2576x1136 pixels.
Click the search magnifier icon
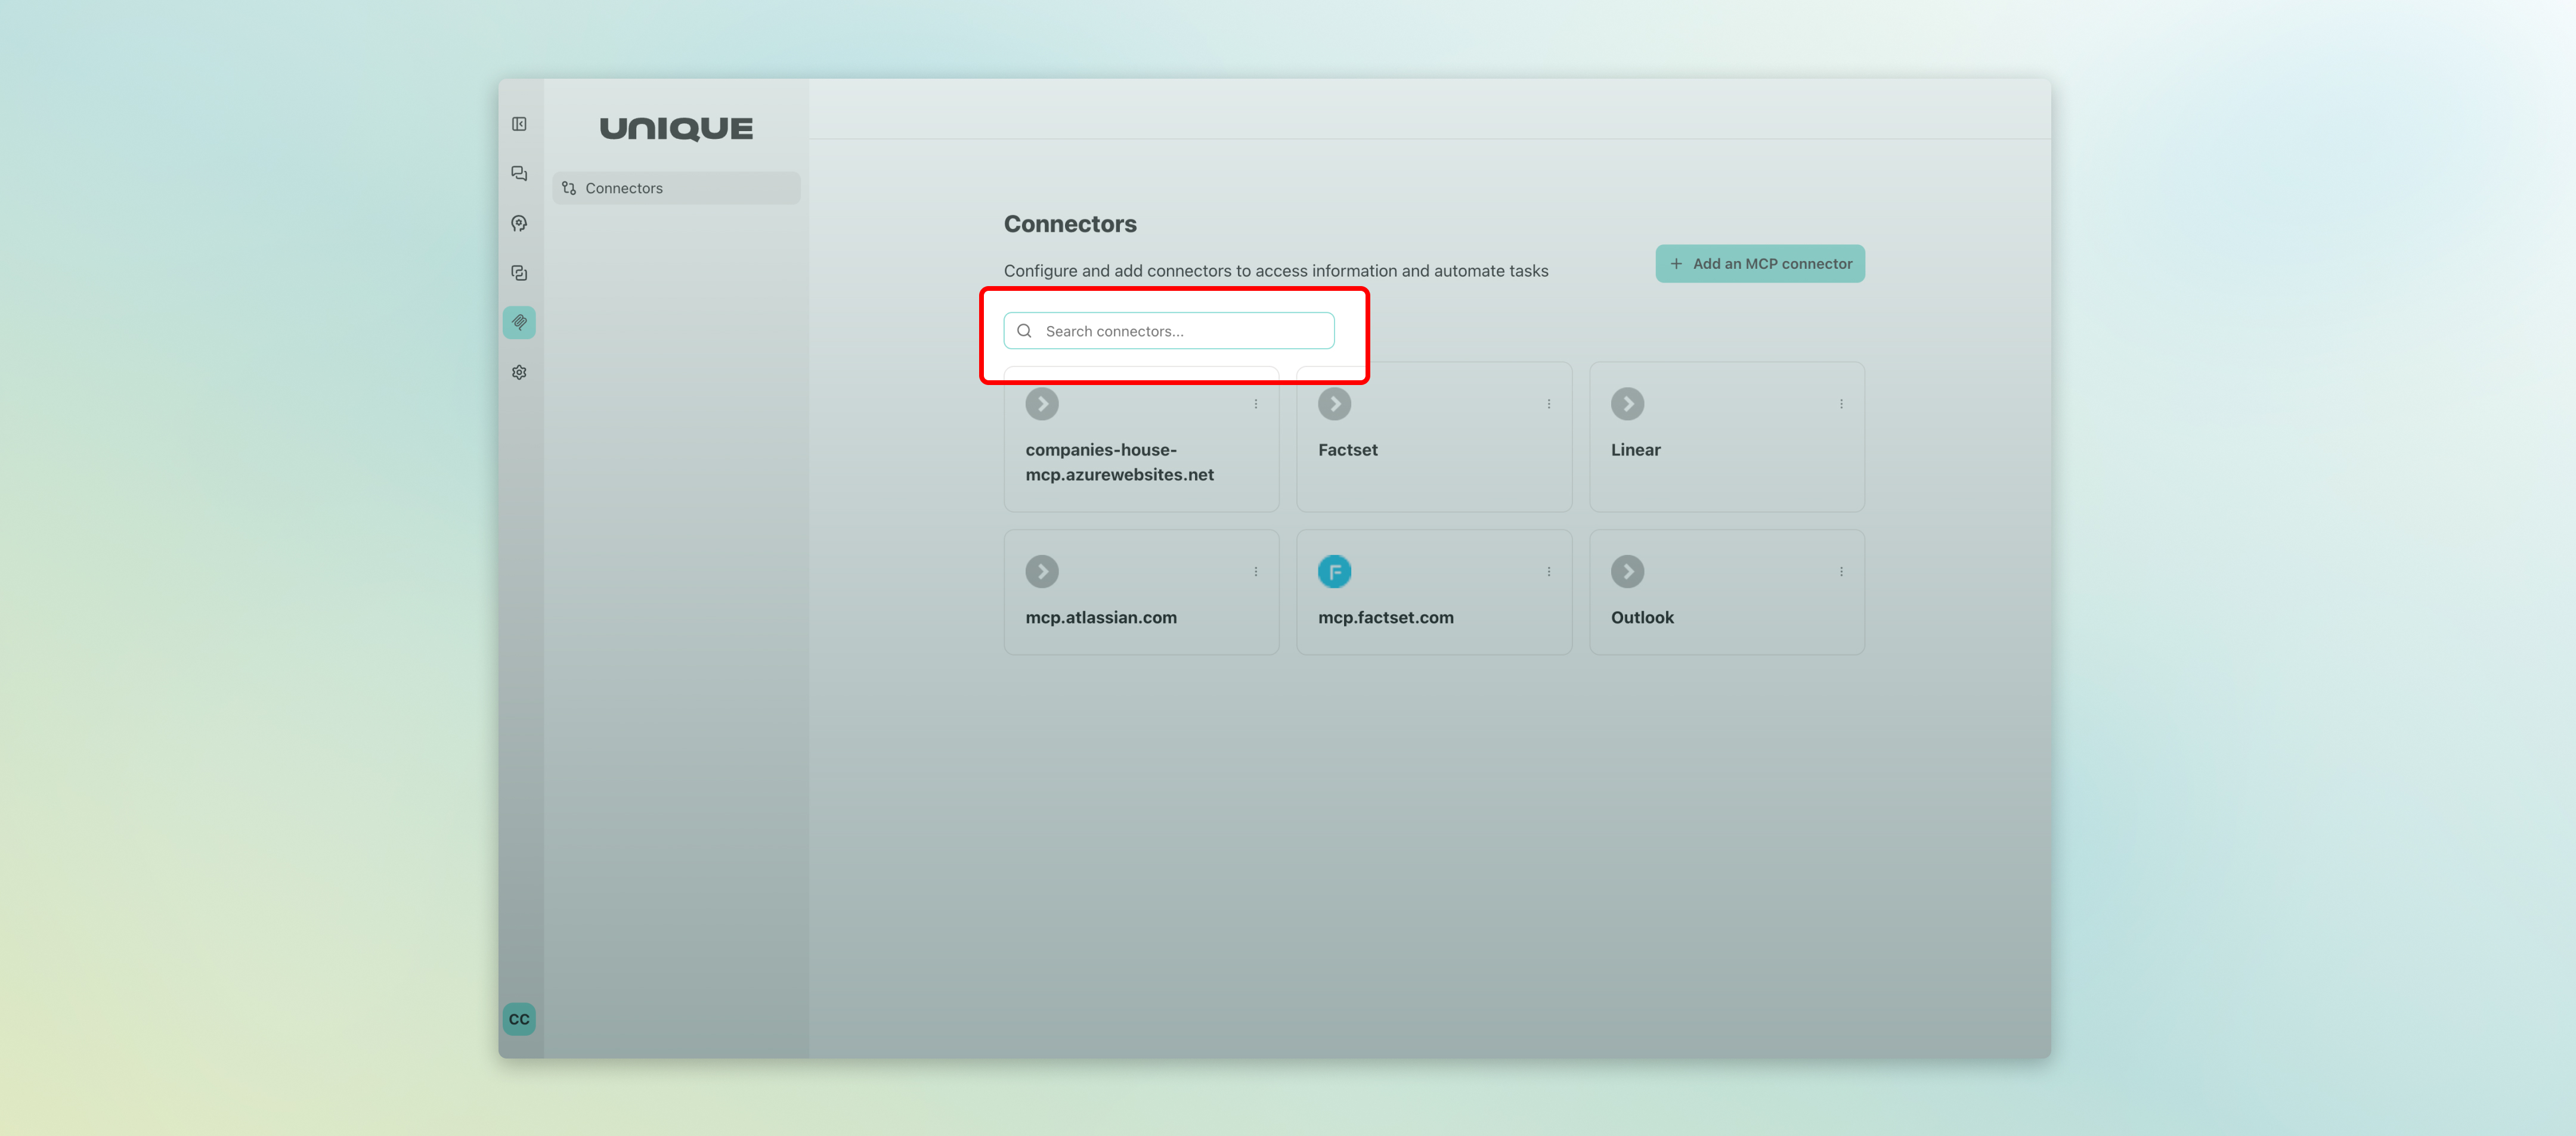(x=1024, y=331)
